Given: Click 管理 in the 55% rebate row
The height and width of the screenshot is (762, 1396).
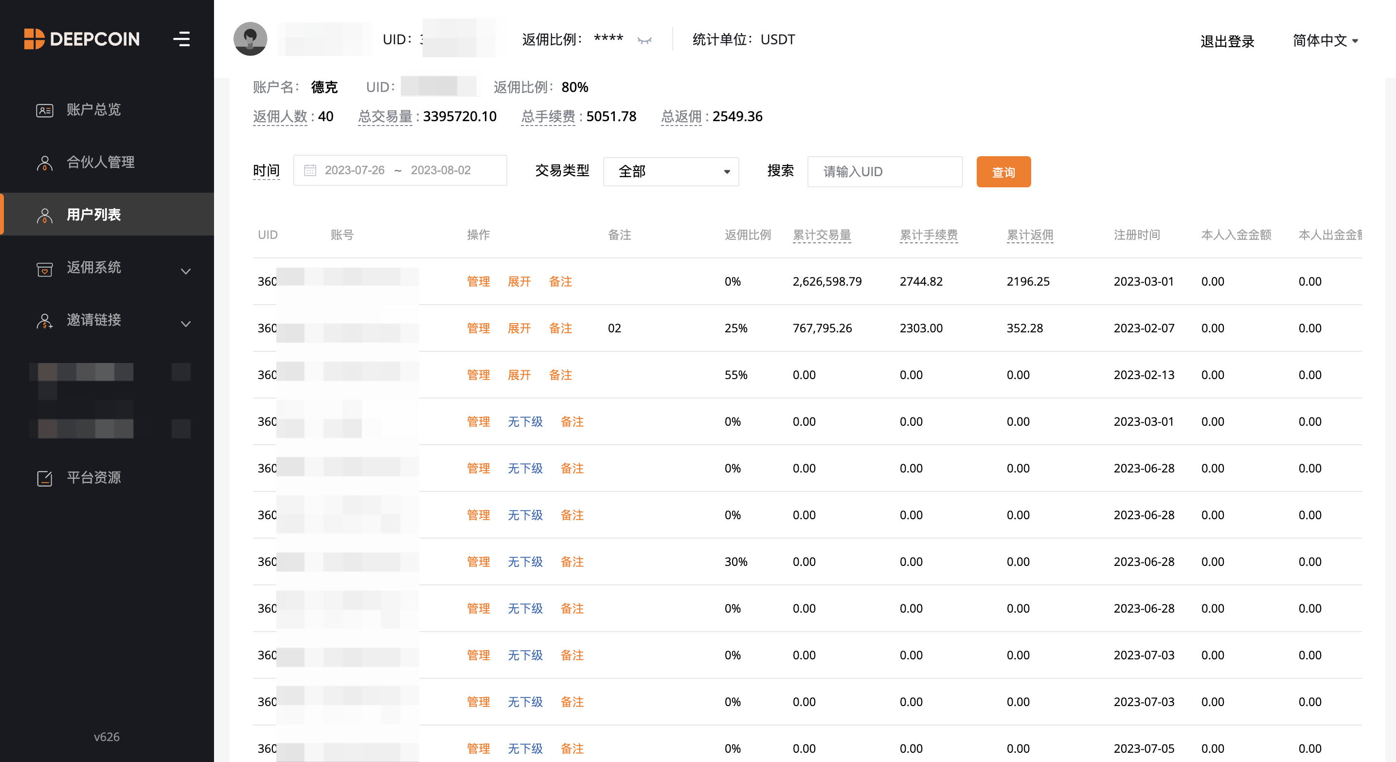Looking at the screenshot, I should [x=479, y=375].
